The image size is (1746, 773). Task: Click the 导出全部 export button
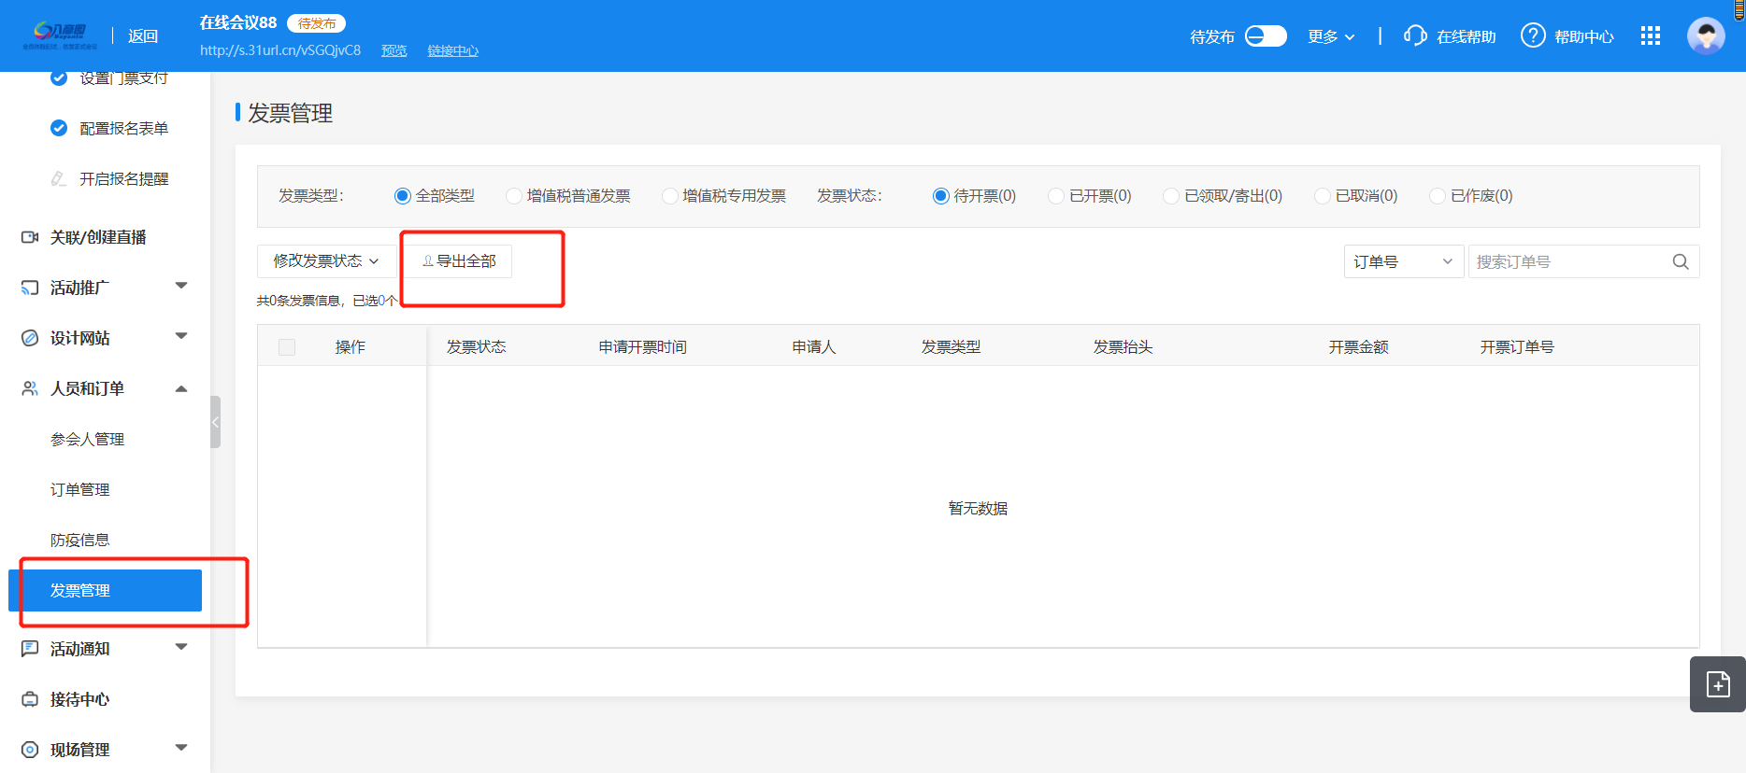pyautogui.click(x=458, y=261)
